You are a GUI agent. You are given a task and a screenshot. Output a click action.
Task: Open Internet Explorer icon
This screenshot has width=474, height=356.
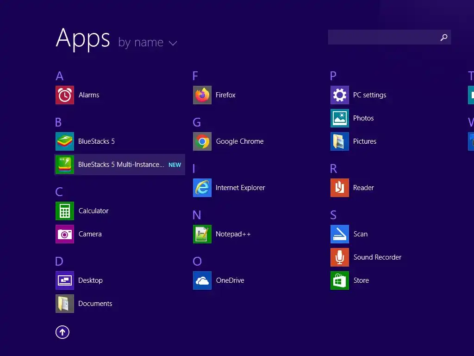[x=202, y=188]
